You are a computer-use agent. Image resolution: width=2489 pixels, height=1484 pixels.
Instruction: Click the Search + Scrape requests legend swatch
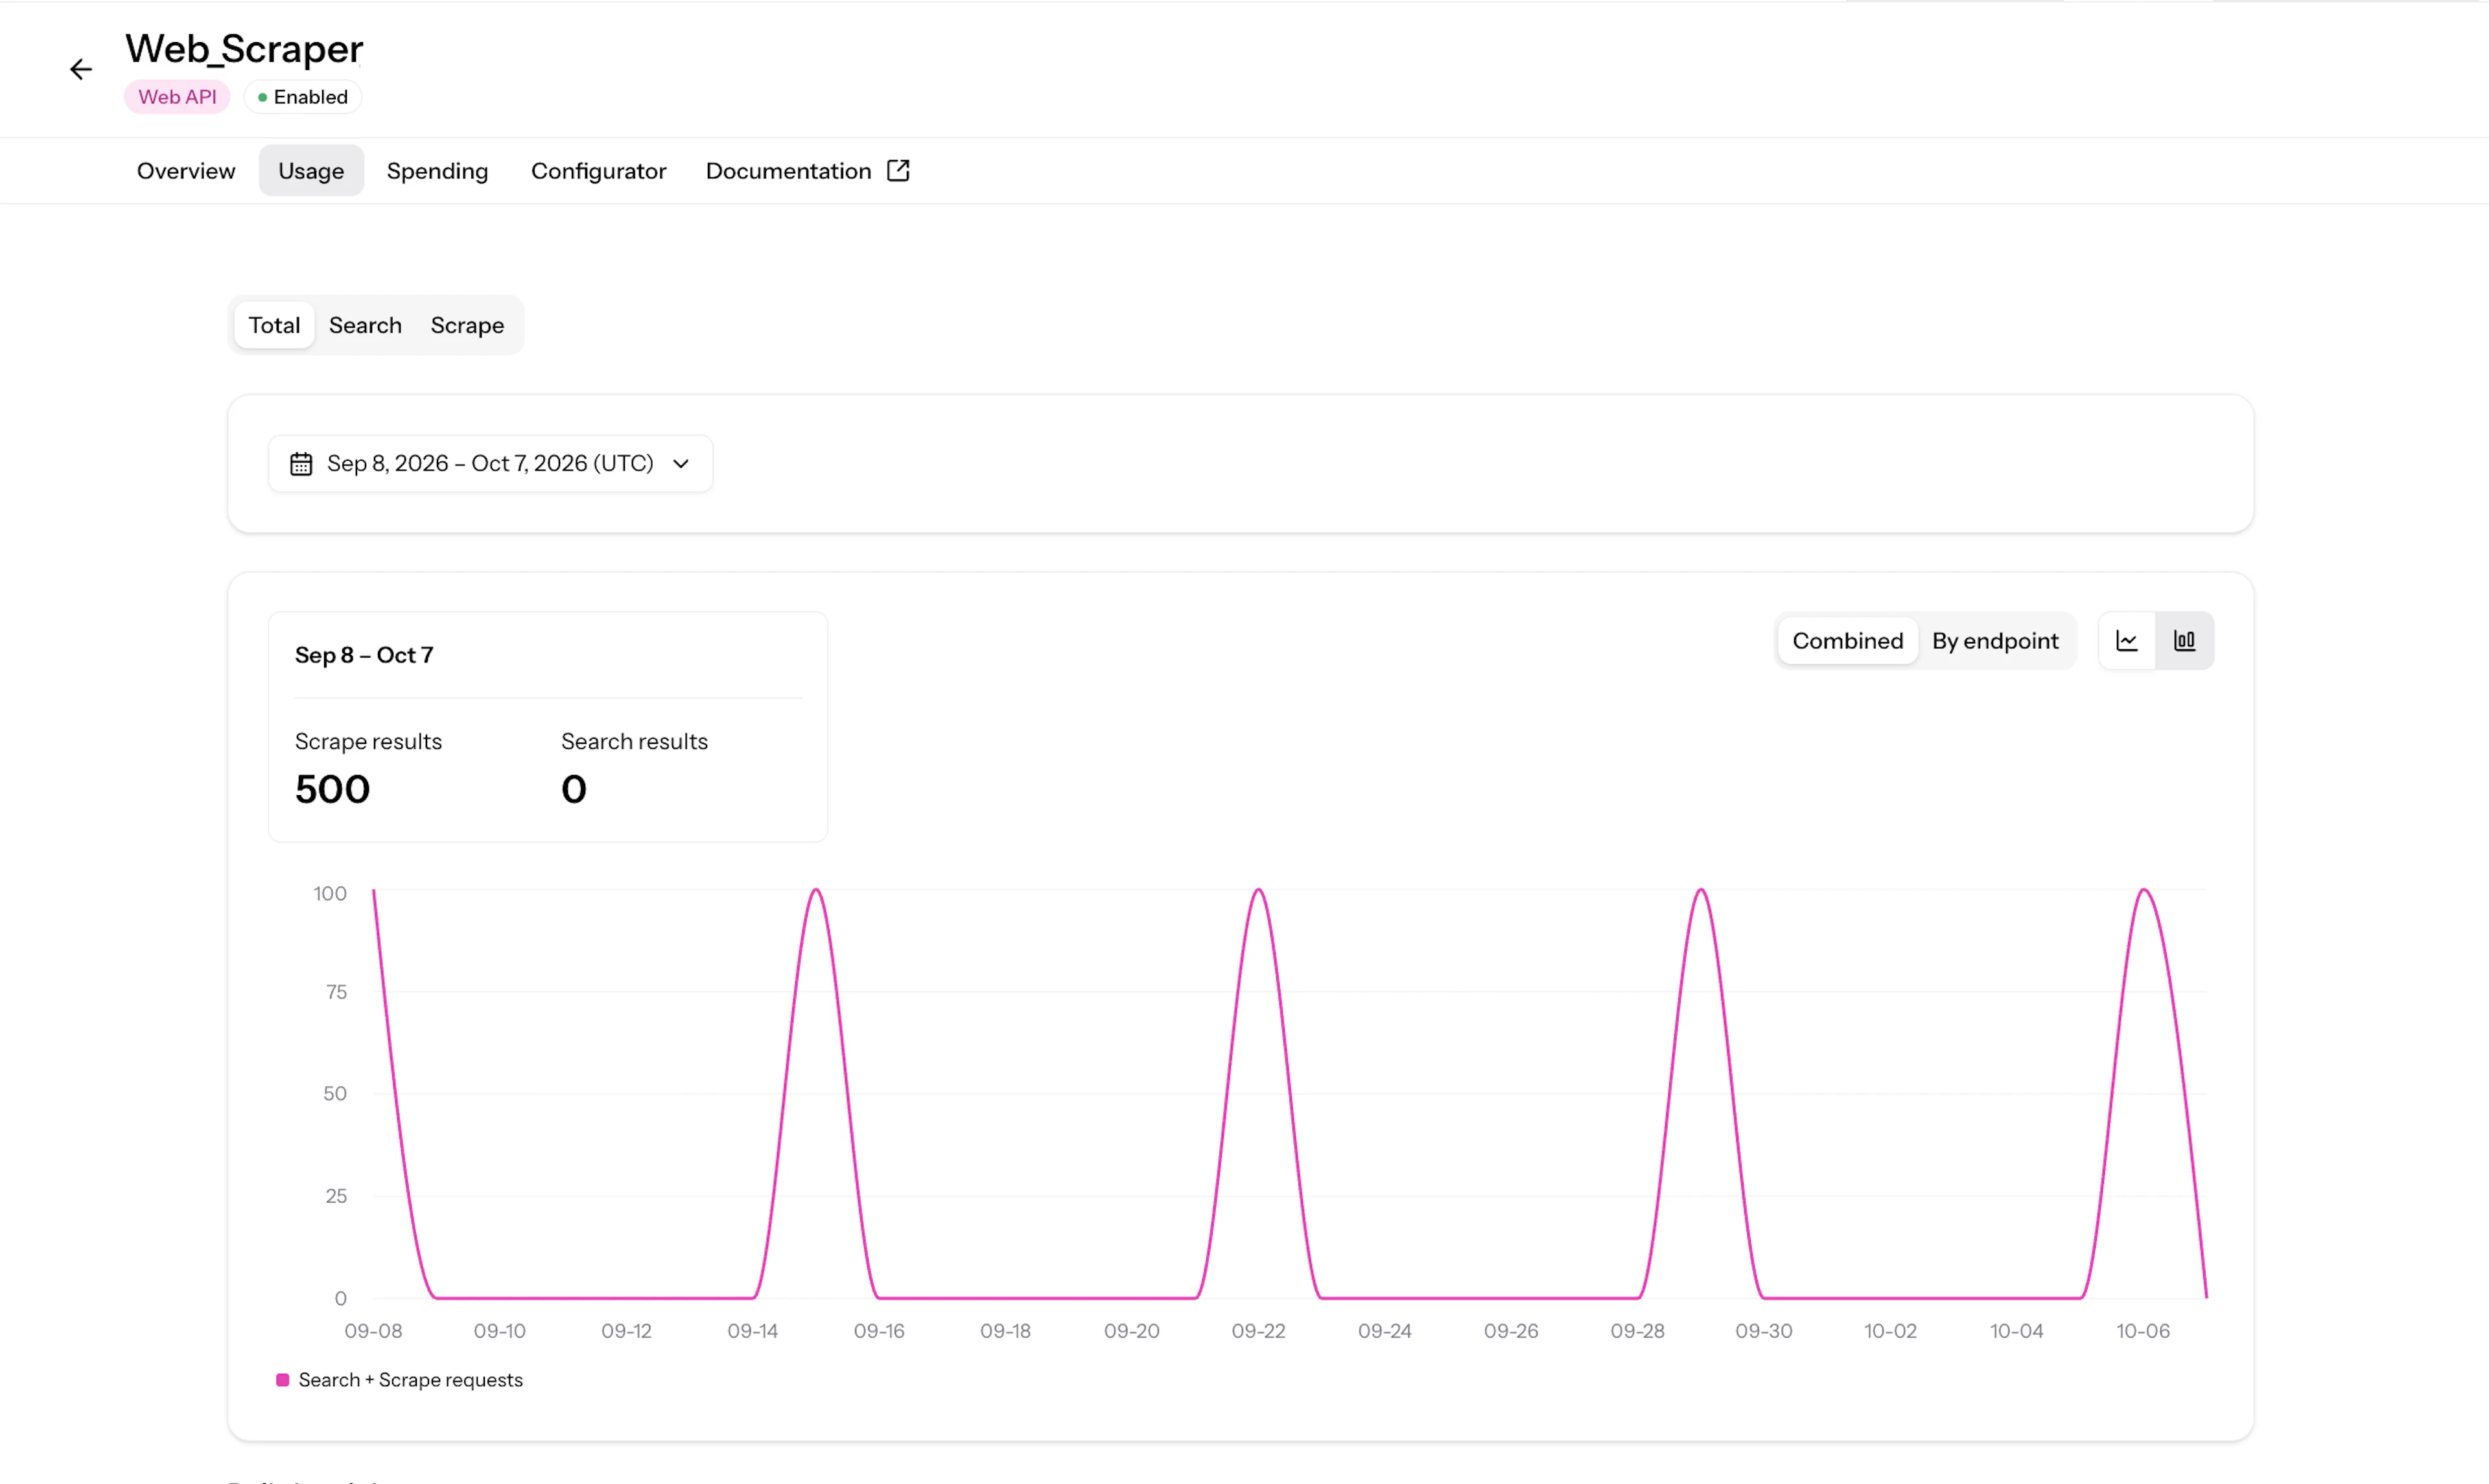pos(283,1380)
